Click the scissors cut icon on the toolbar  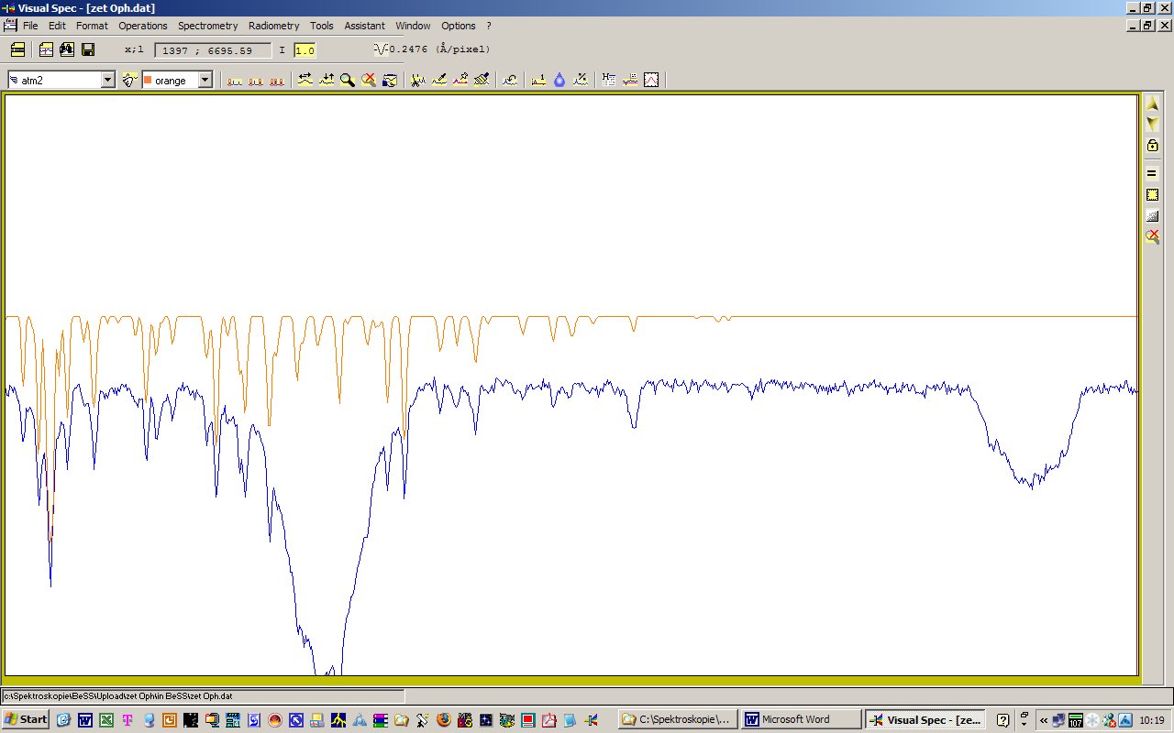416,79
